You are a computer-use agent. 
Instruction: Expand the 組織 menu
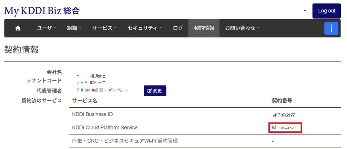74,28
